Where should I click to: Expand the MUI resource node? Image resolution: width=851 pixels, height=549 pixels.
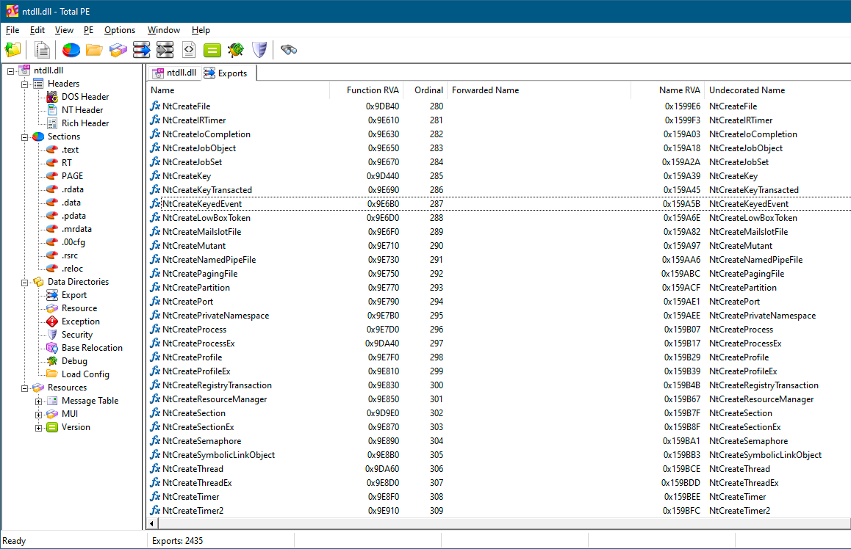(x=39, y=414)
